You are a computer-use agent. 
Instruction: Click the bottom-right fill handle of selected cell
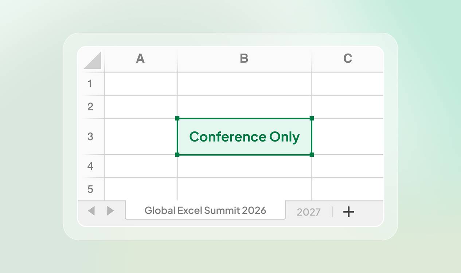tap(312, 155)
